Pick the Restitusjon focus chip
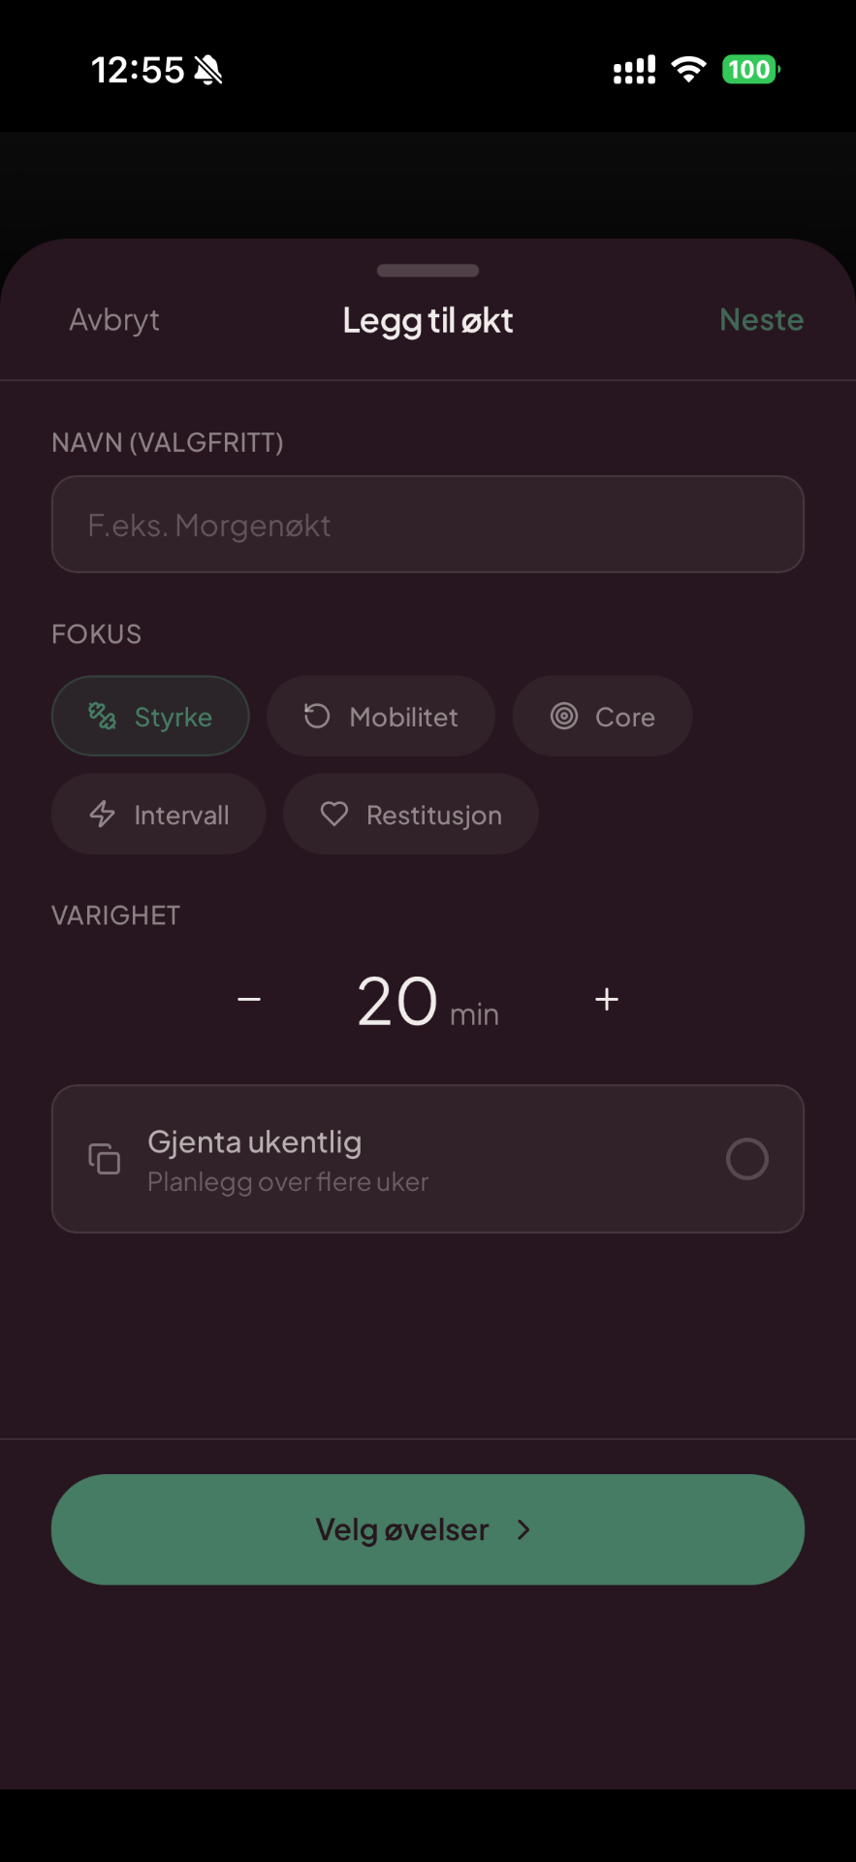 tap(410, 815)
